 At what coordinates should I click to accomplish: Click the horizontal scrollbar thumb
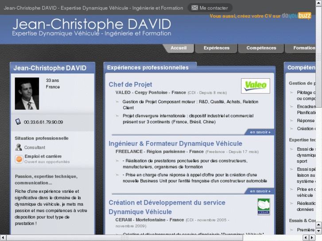(x=125, y=238)
